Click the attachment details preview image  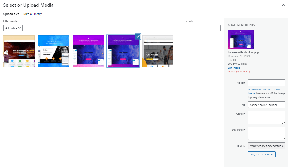point(241,39)
